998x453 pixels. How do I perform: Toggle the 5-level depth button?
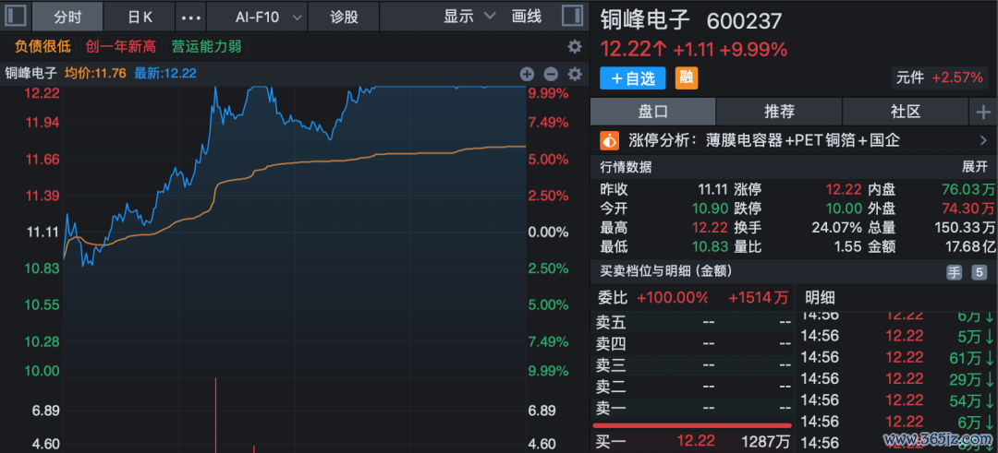tap(979, 272)
